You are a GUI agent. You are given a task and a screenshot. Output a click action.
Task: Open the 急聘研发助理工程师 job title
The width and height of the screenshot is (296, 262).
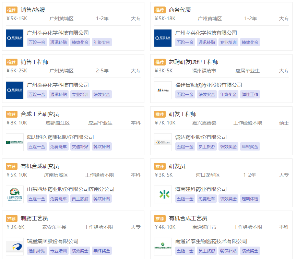pos(193,62)
